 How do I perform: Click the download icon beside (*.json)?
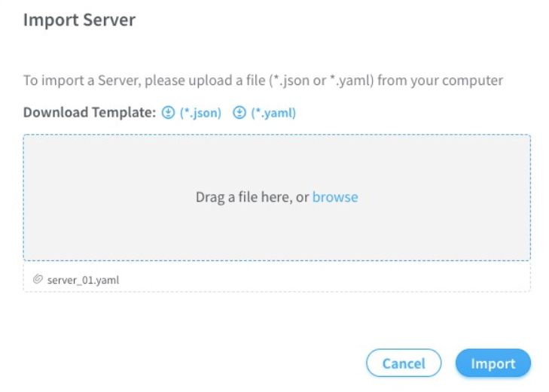point(169,113)
